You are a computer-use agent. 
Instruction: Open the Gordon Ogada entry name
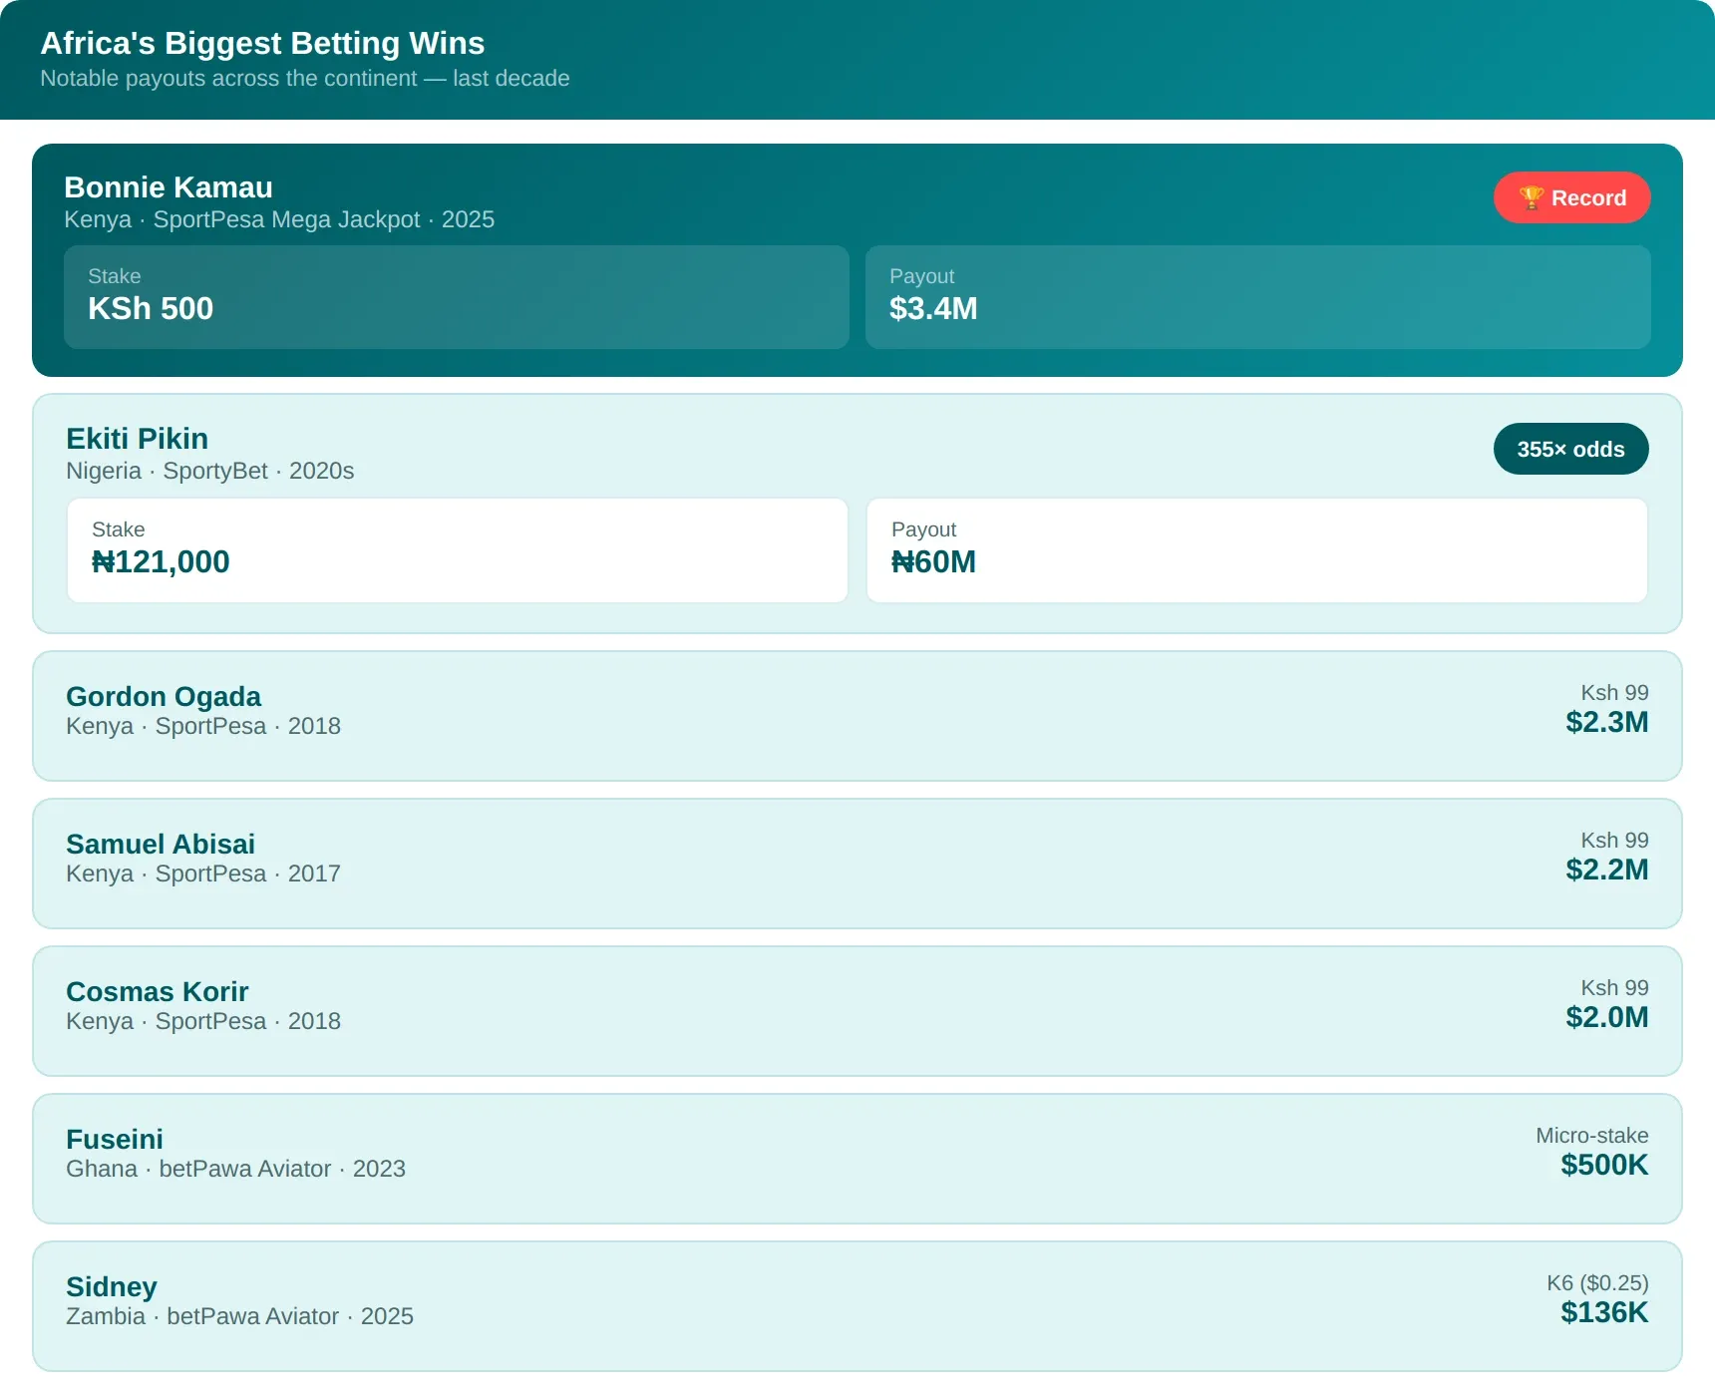coord(164,696)
